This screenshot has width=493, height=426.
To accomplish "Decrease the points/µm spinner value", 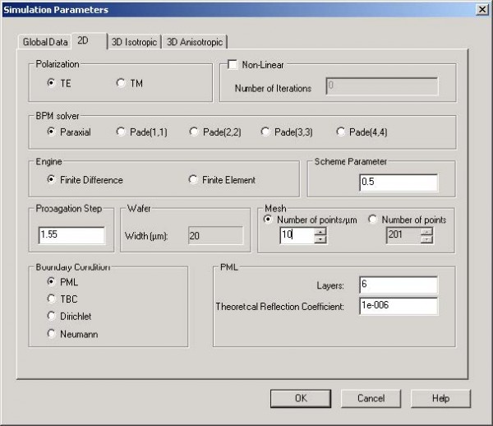I will coord(320,239).
